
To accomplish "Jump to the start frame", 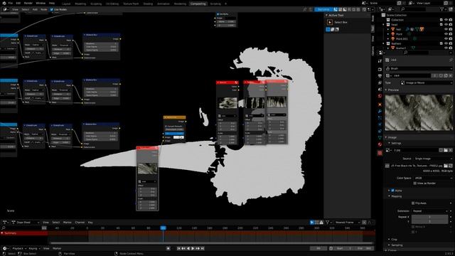I will (x=178, y=248).
